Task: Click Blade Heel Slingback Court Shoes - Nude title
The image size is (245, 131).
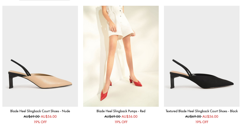Action: click(x=40, y=111)
